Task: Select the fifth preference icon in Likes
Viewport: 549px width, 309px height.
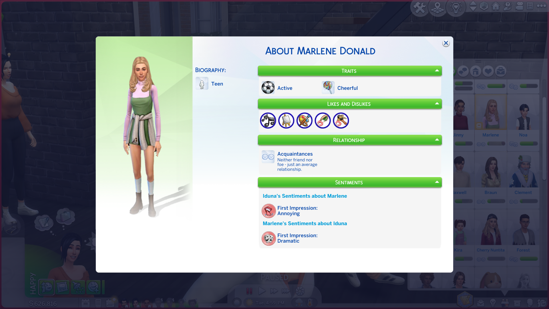Action: click(x=341, y=120)
